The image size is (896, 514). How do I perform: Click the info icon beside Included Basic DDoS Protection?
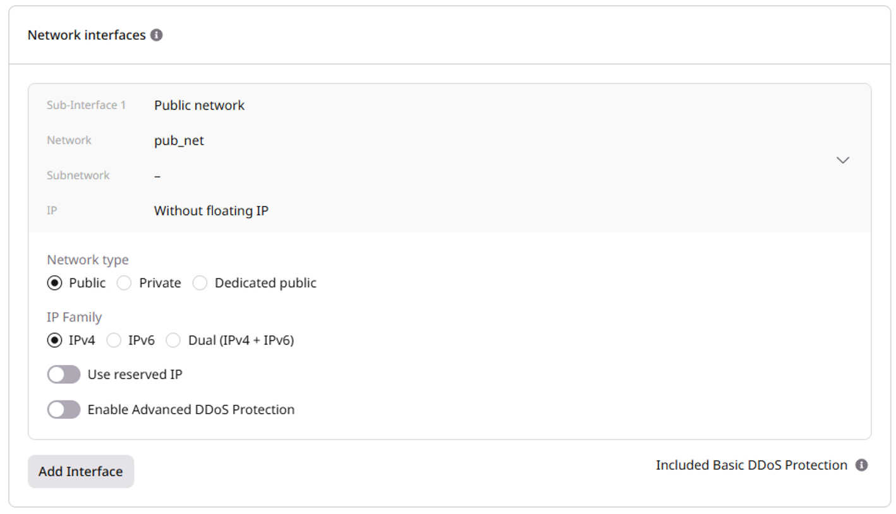[x=861, y=465]
